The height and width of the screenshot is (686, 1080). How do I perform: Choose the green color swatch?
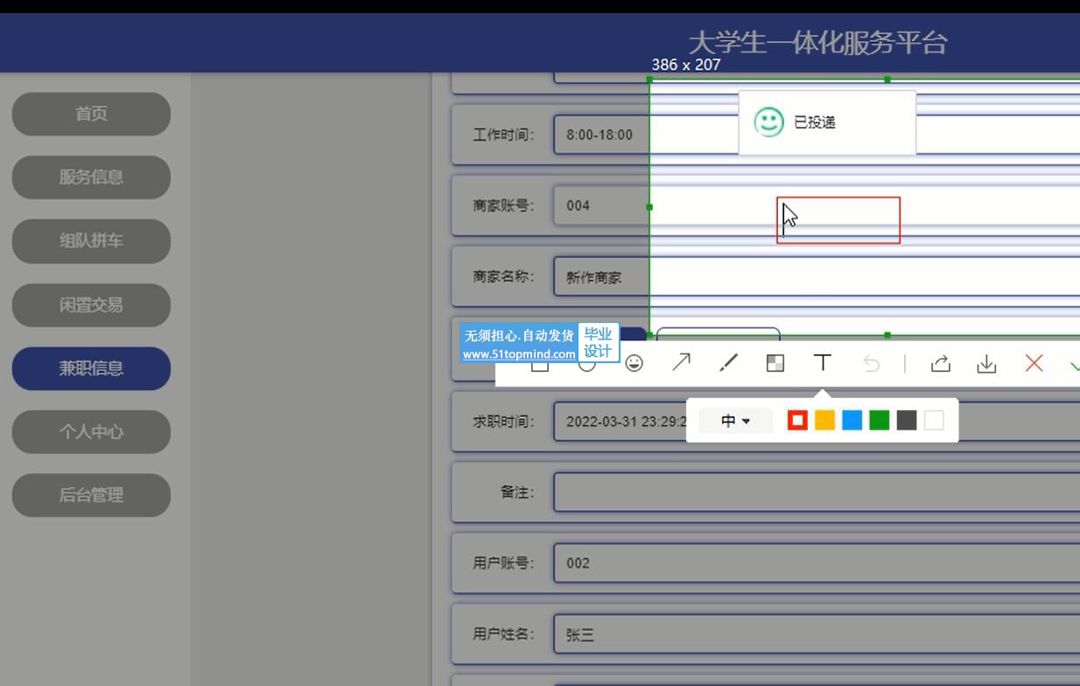880,421
